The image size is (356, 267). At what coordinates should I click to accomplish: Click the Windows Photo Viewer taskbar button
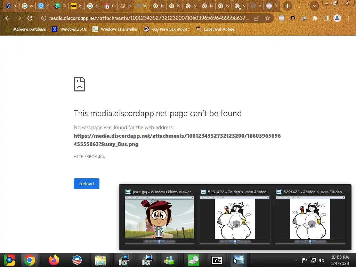238,260
